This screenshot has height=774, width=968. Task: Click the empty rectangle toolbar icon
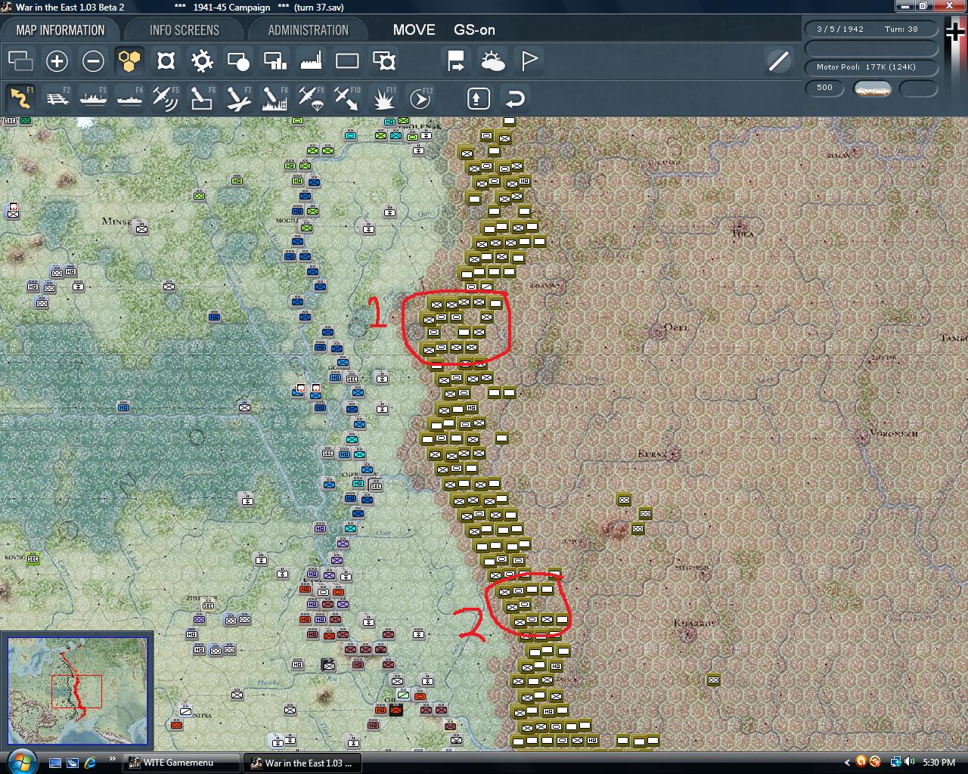coord(347,60)
